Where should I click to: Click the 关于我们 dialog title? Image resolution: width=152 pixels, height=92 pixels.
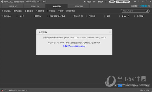click(43, 32)
